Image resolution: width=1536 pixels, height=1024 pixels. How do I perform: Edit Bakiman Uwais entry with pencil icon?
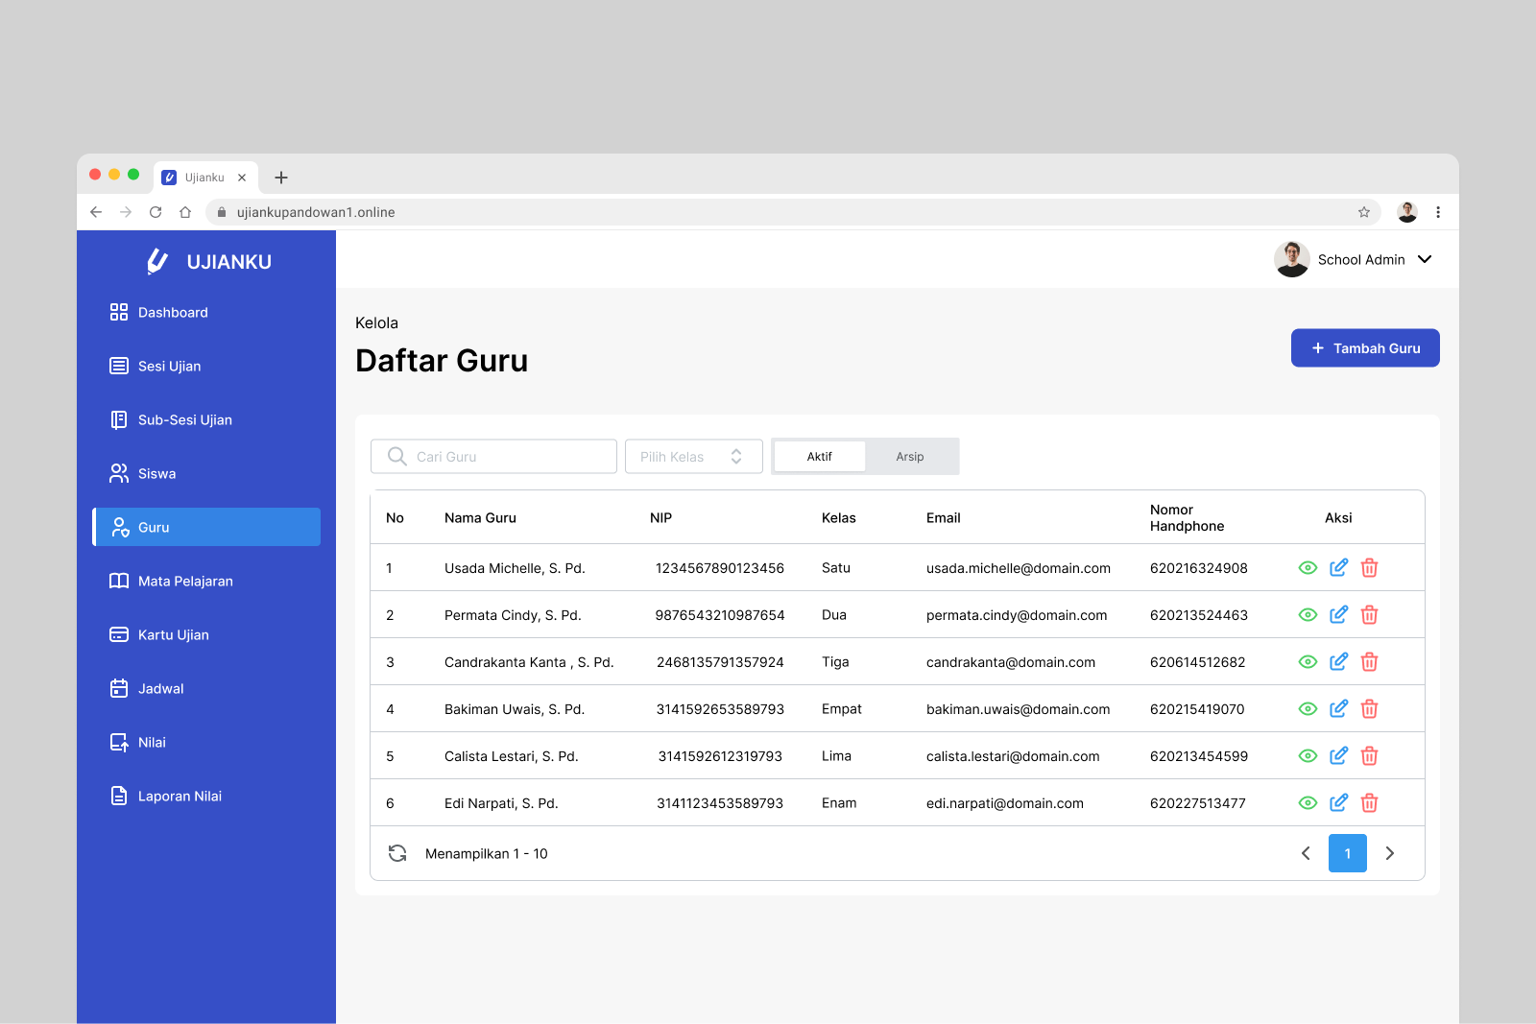(1338, 709)
